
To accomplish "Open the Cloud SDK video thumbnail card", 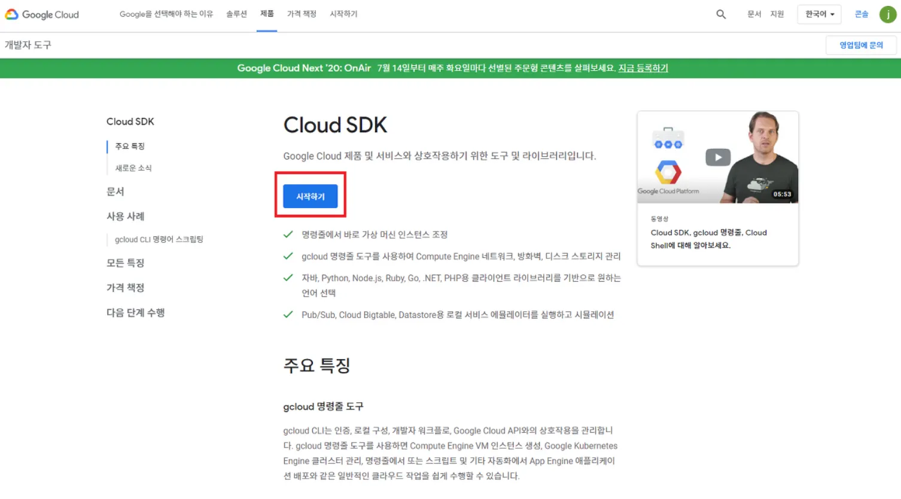I will click(718, 188).
